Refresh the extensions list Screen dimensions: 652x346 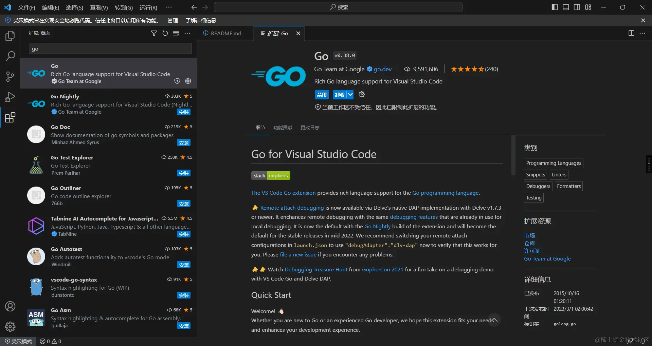(165, 33)
